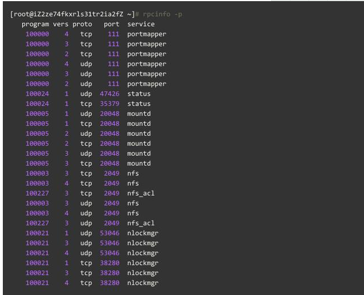Click the last nlockmgr entry in the list

tap(143, 283)
